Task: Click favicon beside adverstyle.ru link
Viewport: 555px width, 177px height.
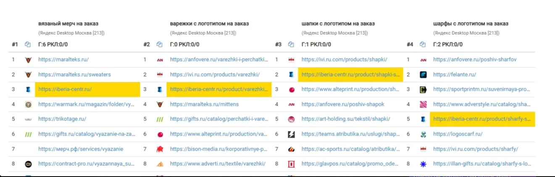Action: [x=423, y=104]
